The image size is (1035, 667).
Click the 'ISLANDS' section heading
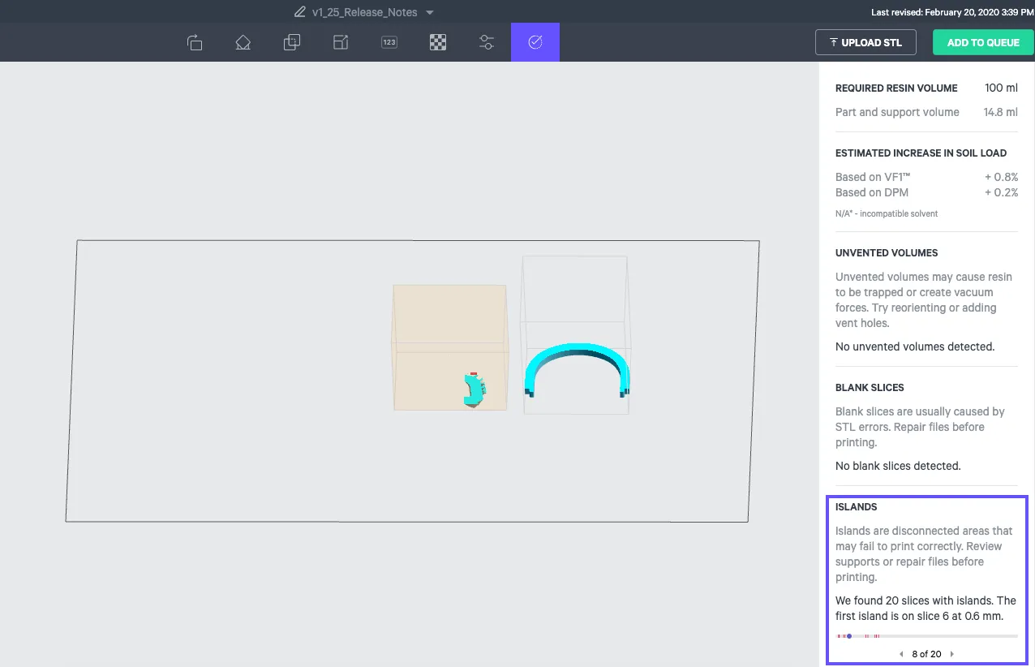(x=857, y=507)
